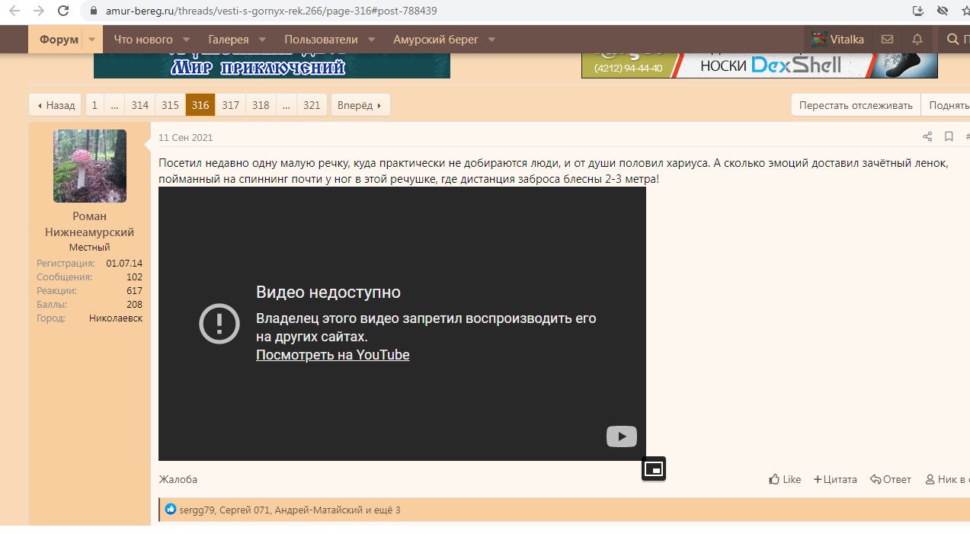Screen dimensions: 970x534
Task: Like the post
Action: [x=785, y=479]
